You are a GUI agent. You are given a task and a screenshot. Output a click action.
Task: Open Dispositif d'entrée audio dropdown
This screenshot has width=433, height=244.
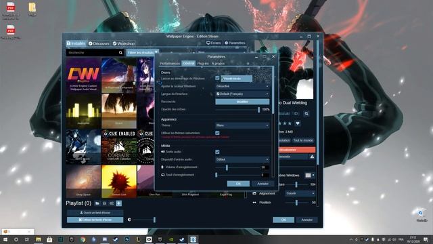242,159
